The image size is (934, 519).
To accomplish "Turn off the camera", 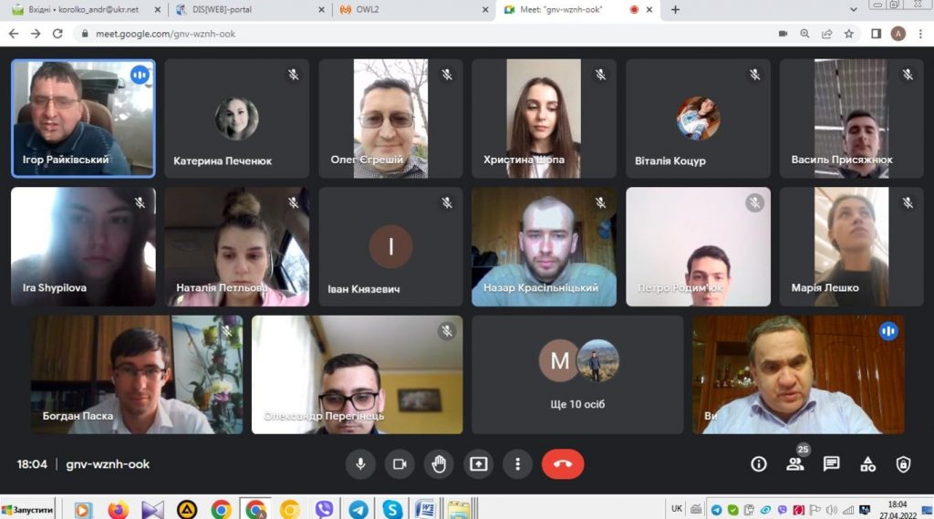I will click(x=399, y=464).
